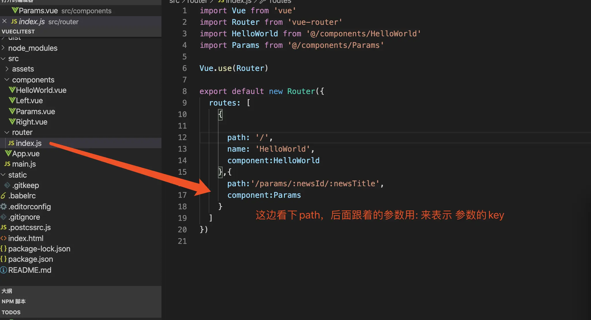Close the index.js open editor

tap(4, 21)
